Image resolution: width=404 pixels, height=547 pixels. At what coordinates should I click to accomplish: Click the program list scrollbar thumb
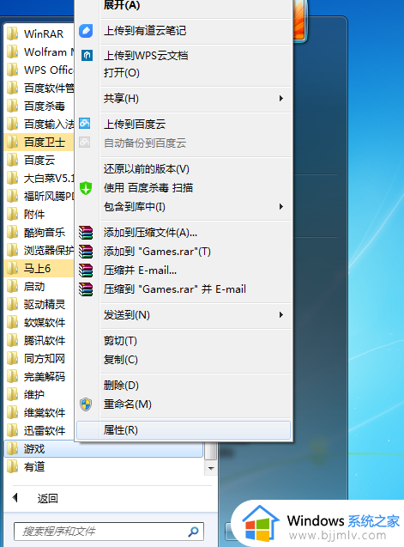click(x=210, y=451)
